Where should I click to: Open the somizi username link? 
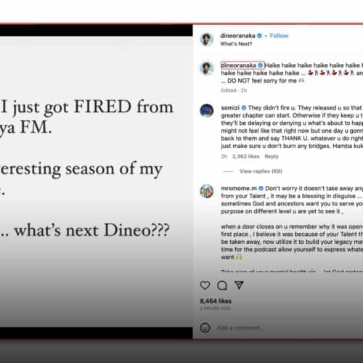230,107
